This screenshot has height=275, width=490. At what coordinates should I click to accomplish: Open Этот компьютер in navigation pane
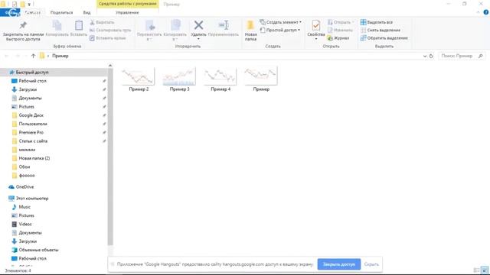tap(28, 199)
